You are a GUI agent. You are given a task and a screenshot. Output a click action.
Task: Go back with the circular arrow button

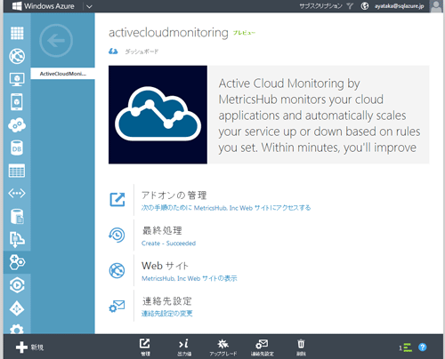[x=56, y=41]
